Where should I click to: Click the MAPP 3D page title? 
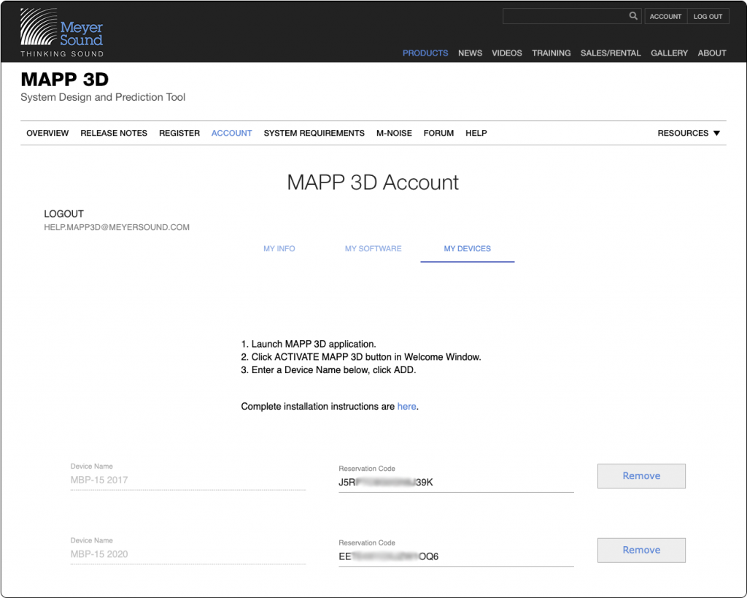click(65, 80)
